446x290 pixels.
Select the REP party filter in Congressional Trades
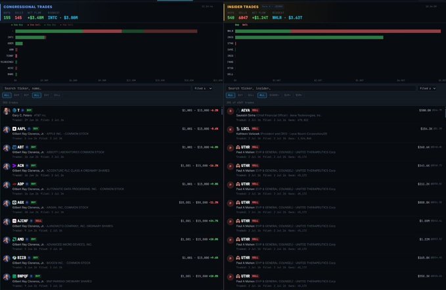click(x=26, y=95)
